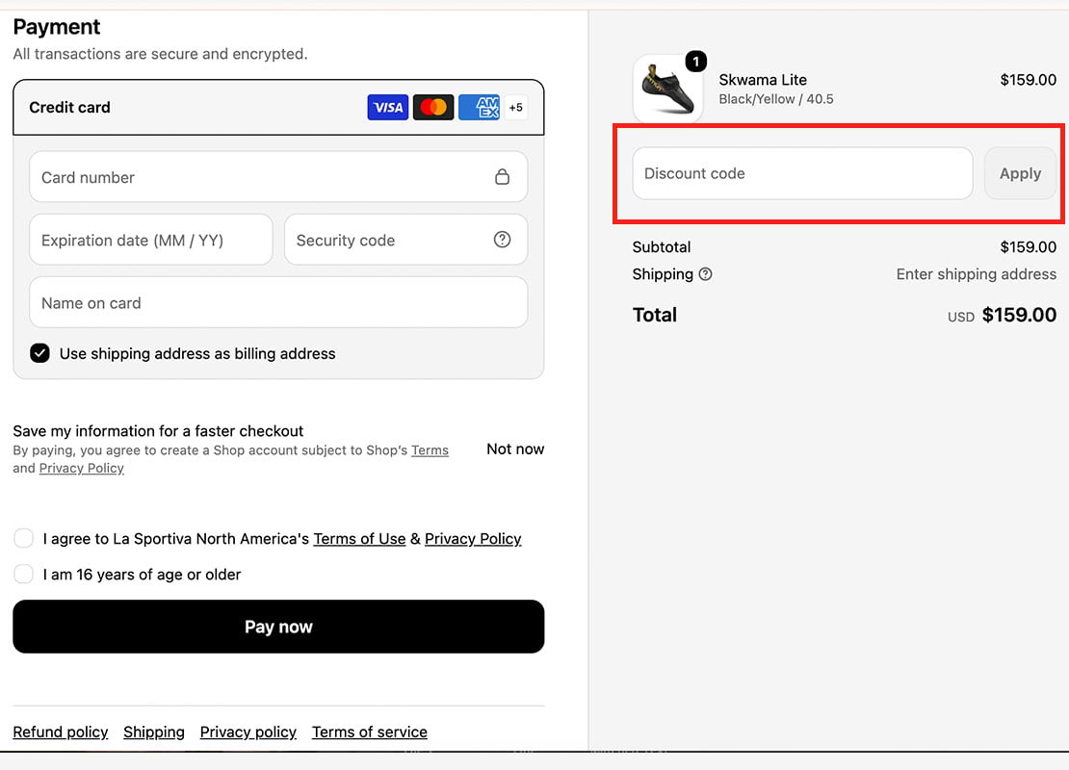
Task: Click the Skwama Lite shoe thumbnail
Action: click(667, 90)
